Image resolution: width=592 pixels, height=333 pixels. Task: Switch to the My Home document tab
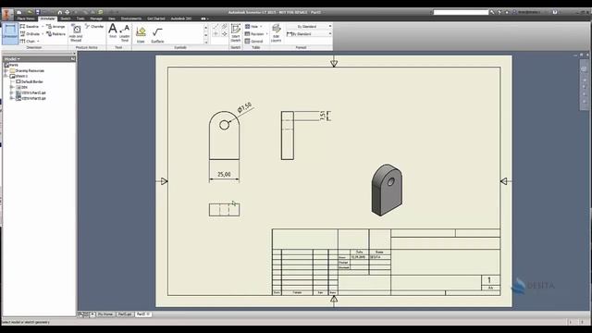(105, 314)
